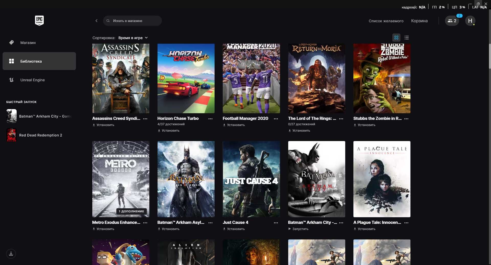
Task: Quick launch Batman Arkham City
Action: (x=39, y=116)
